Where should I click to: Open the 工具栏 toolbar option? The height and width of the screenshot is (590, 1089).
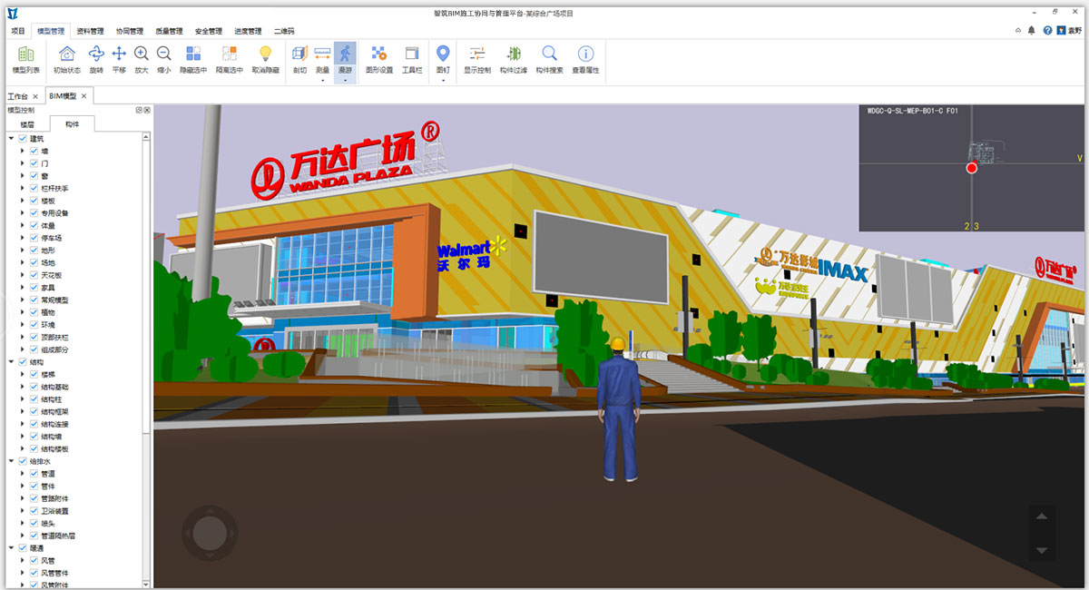click(x=412, y=61)
